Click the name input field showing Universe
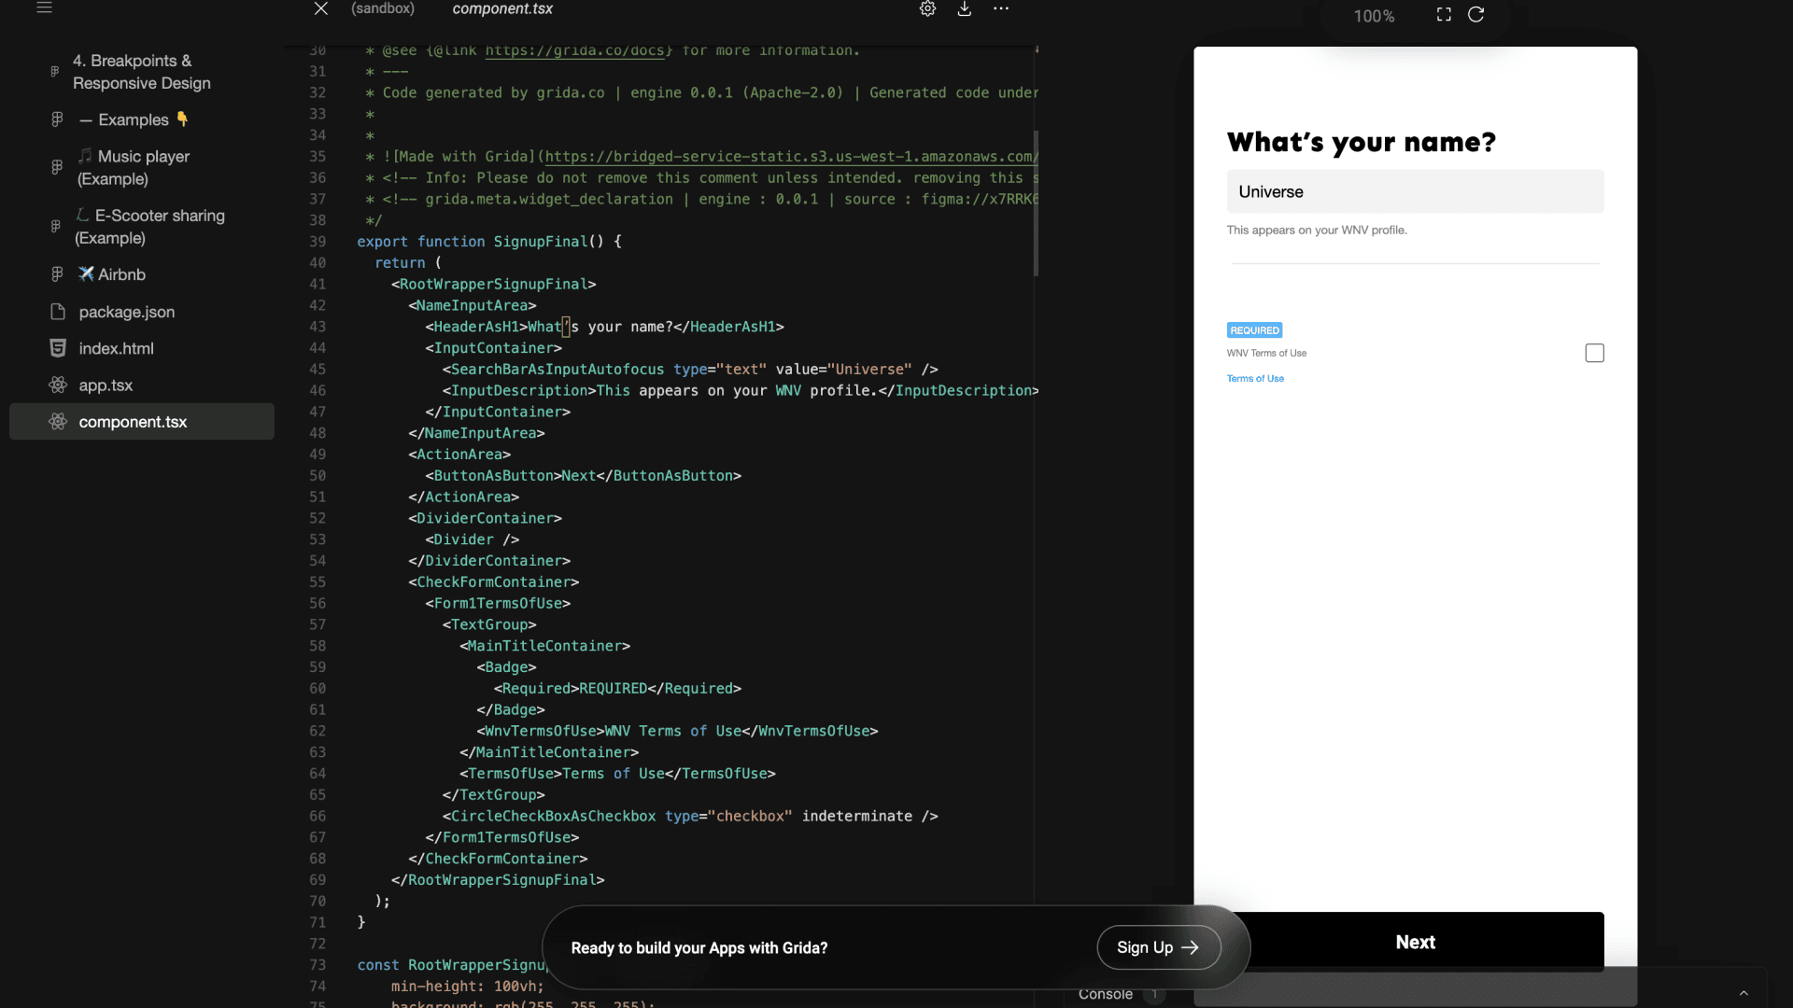1793x1008 pixels. point(1415,192)
